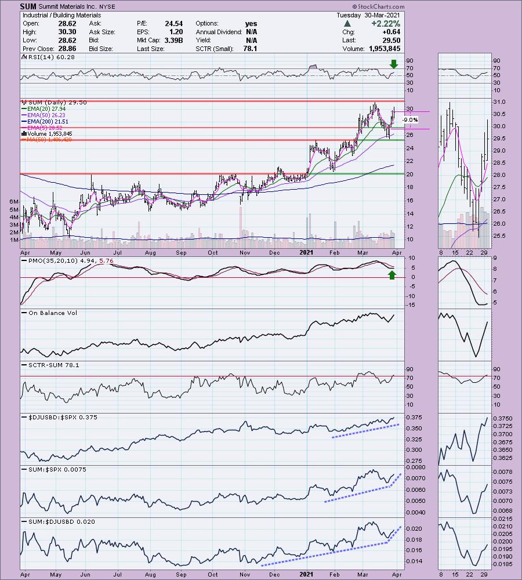Image resolution: width=522 pixels, height=580 pixels.
Task: Click the NYSE exchange label
Action: (107, 6)
